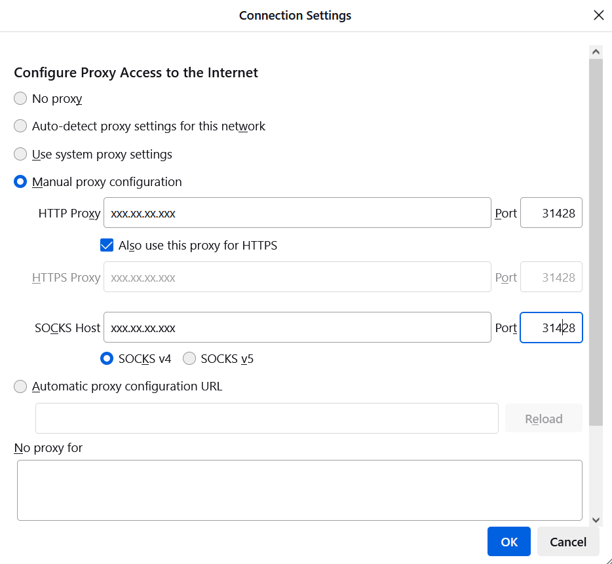The width and height of the screenshot is (612, 564).
Task: Switch to SOCKS v5
Action: tap(189, 358)
